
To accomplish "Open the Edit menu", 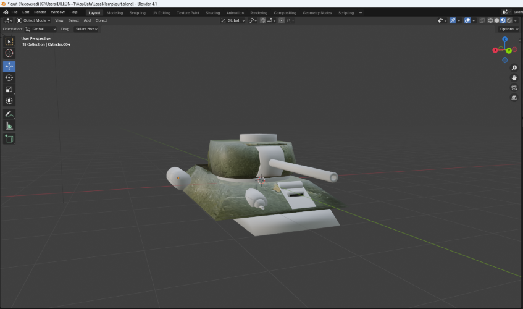I will tap(26, 12).
